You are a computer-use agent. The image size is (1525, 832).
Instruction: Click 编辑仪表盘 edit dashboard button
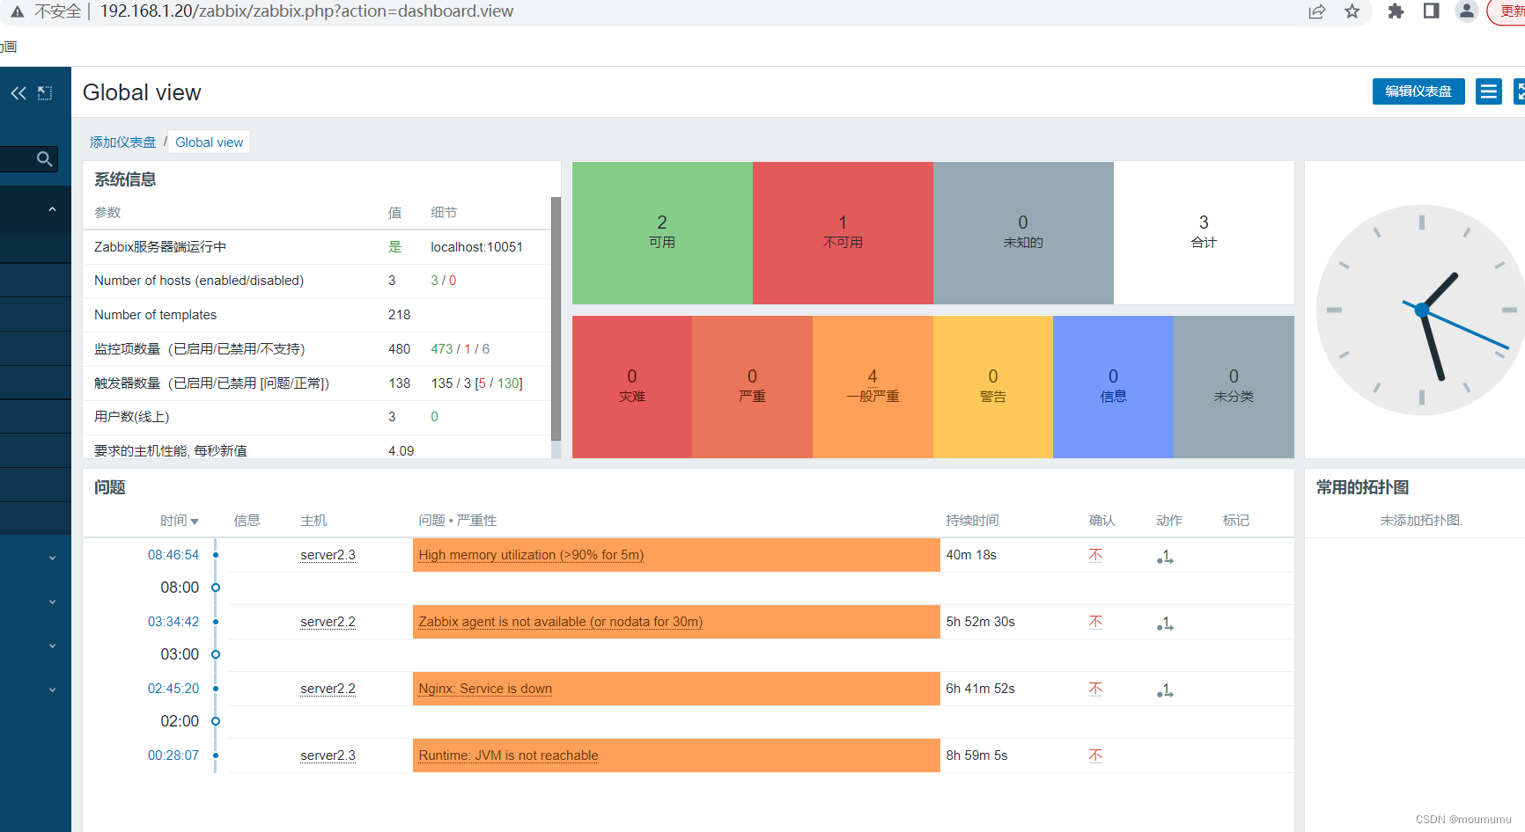coord(1418,91)
